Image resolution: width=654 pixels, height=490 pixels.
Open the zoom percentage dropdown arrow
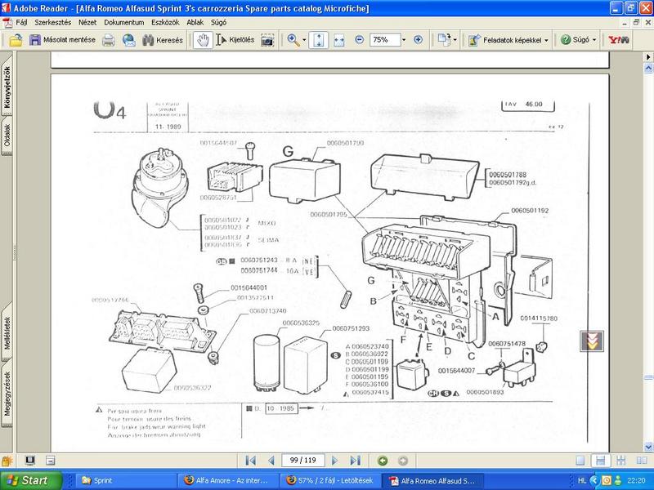(x=404, y=40)
